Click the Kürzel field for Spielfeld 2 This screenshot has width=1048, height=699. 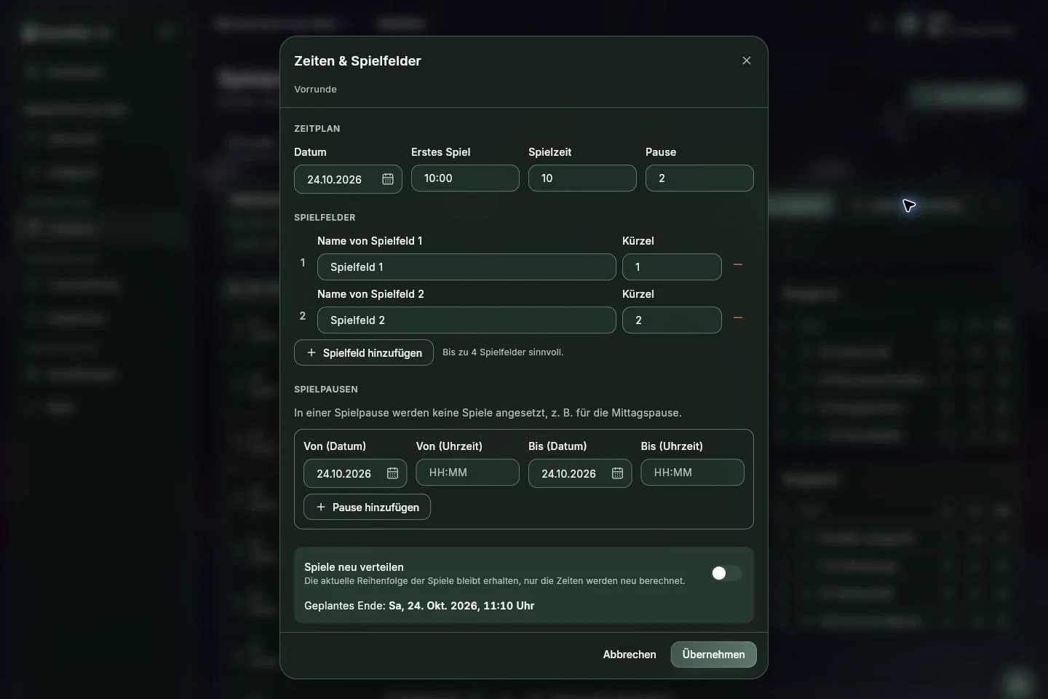click(x=672, y=320)
